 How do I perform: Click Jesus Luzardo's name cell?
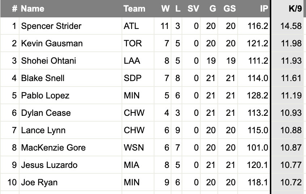coord(49,165)
